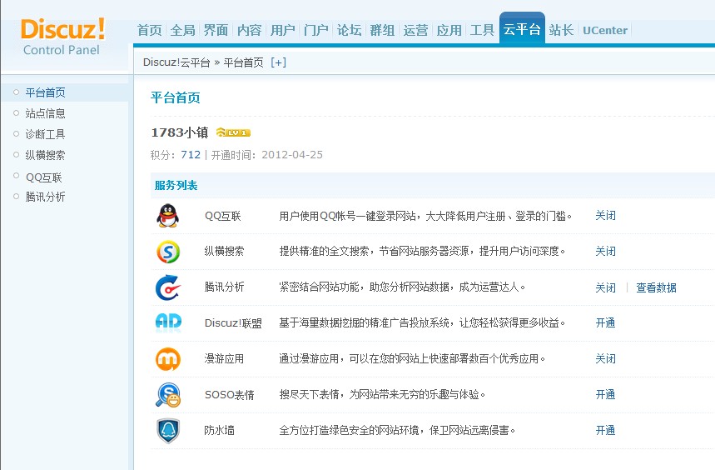Click the Discuz!云平台 breadcrumb text
The height and width of the screenshot is (470, 715).
point(176,62)
